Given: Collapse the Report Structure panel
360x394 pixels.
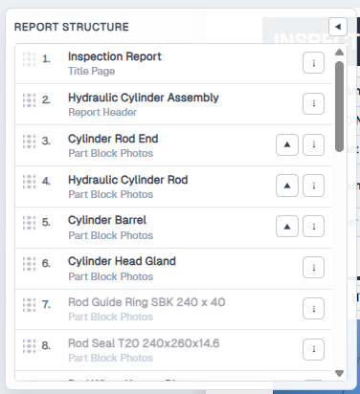Looking at the screenshot, I should pos(338,27).
